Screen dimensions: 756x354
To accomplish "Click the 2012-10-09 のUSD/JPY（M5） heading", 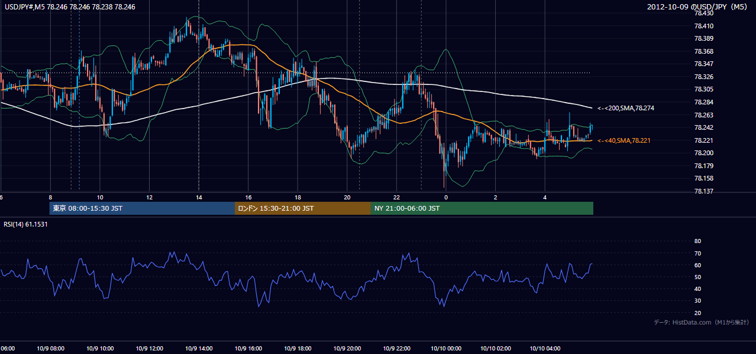I will (x=698, y=7).
